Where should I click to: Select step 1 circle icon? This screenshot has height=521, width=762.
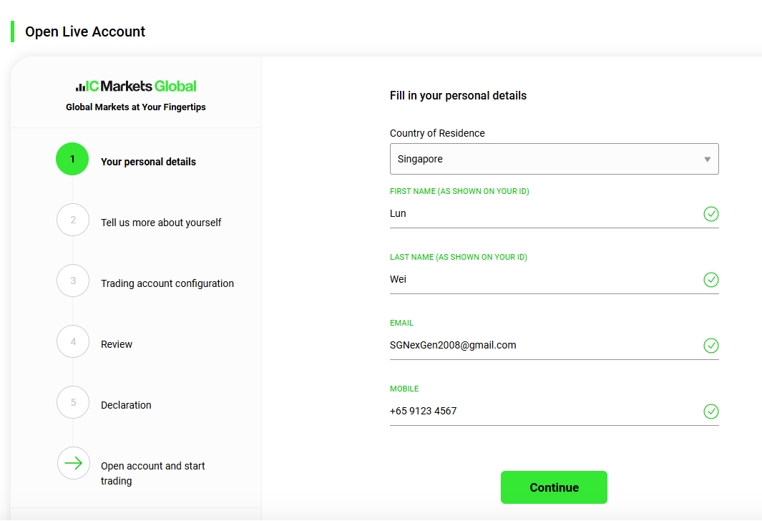tap(72, 159)
